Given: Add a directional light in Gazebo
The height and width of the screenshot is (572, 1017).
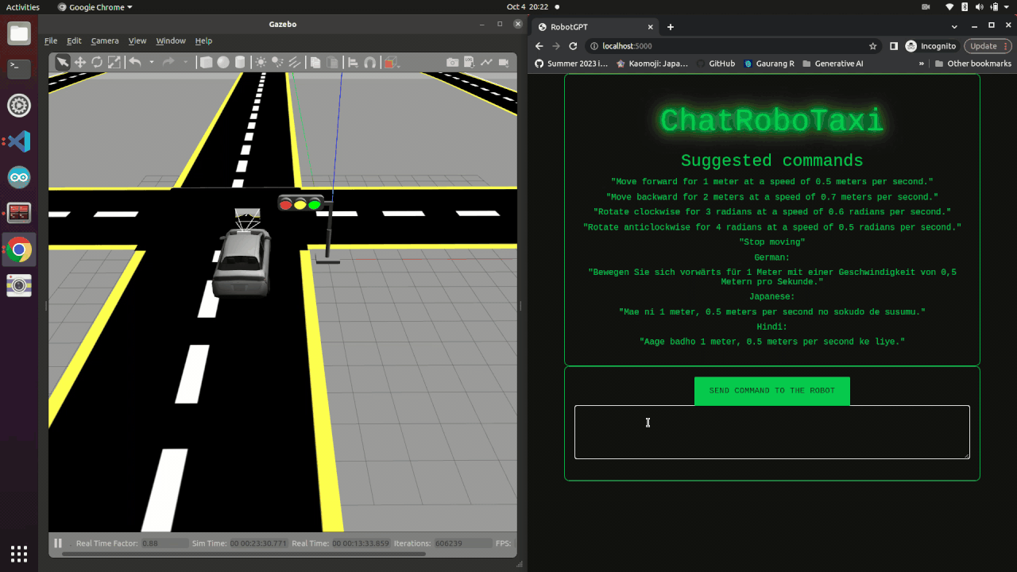Looking at the screenshot, I should click(x=295, y=63).
